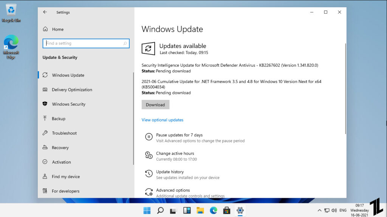The image size is (387, 217).
Task: Click the pause circle icon
Action: click(x=149, y=137)
